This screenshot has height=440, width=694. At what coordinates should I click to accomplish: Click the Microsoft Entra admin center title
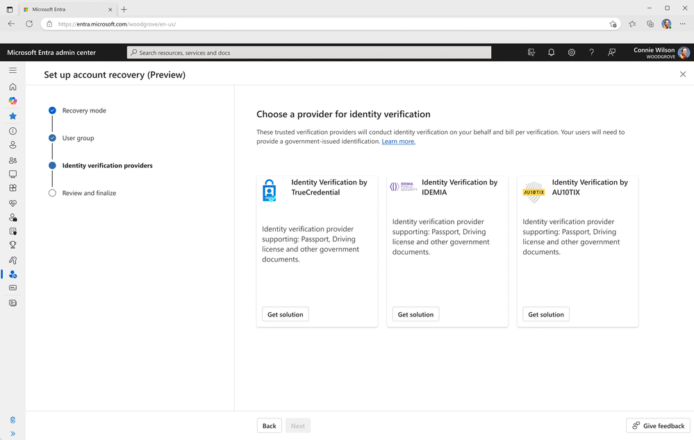[x=51, y=53]
